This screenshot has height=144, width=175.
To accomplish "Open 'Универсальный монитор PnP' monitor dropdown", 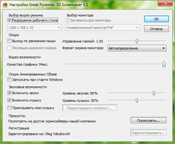I will coord(103,28).
